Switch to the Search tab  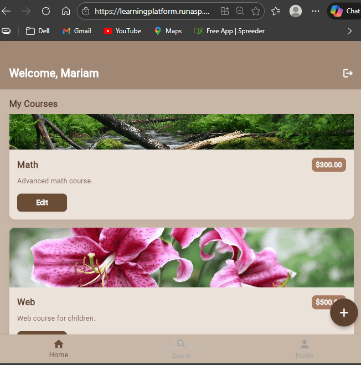click(181, 349)
